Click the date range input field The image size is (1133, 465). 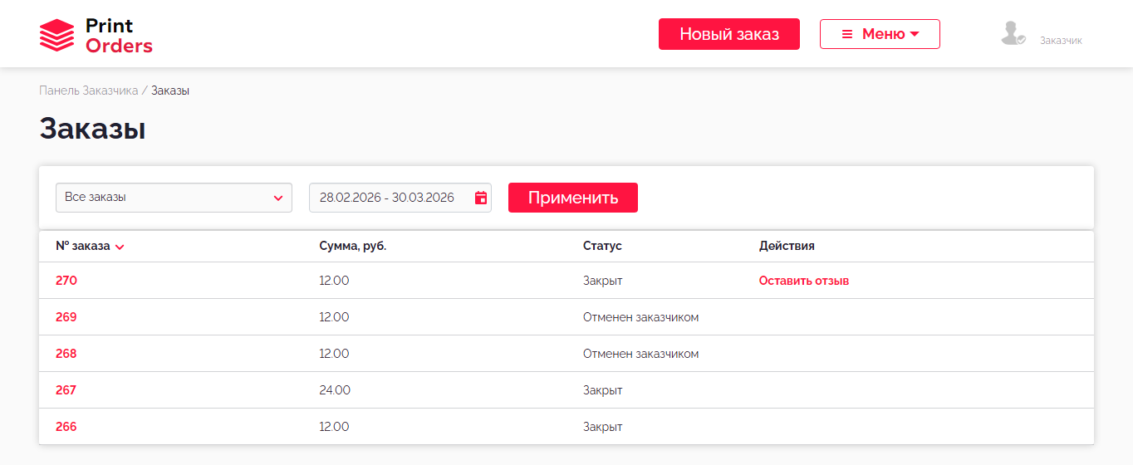[387, 198]
